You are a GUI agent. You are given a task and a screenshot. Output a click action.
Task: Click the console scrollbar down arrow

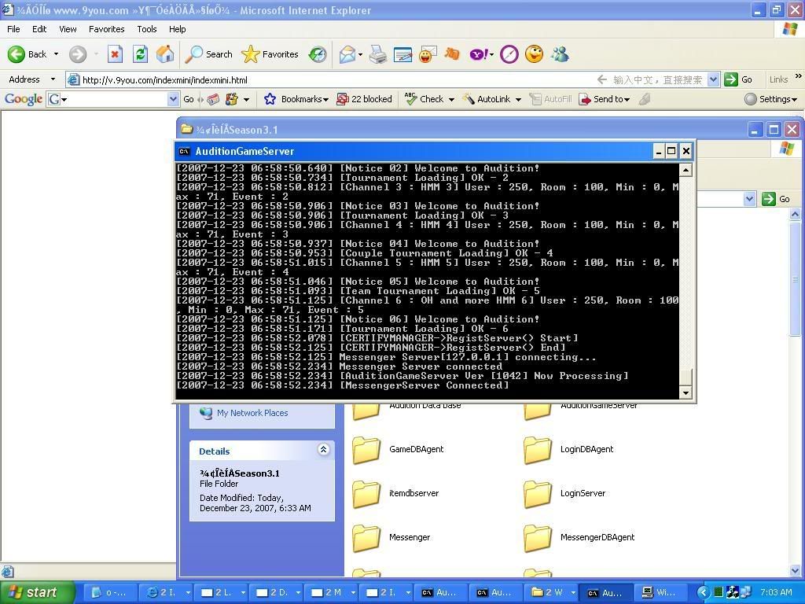pyautogui.click(x=686, y=392)
